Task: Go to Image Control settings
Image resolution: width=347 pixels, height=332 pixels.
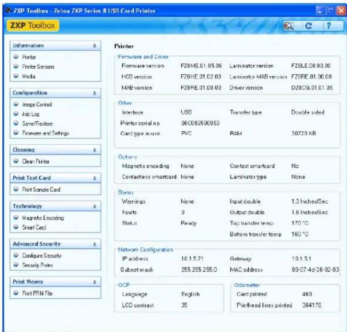Action: pos(37,104)
